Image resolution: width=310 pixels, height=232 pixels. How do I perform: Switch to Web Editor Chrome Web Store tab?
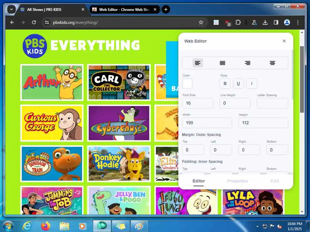pos(124,9)
